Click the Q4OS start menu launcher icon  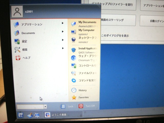[20, 115]
